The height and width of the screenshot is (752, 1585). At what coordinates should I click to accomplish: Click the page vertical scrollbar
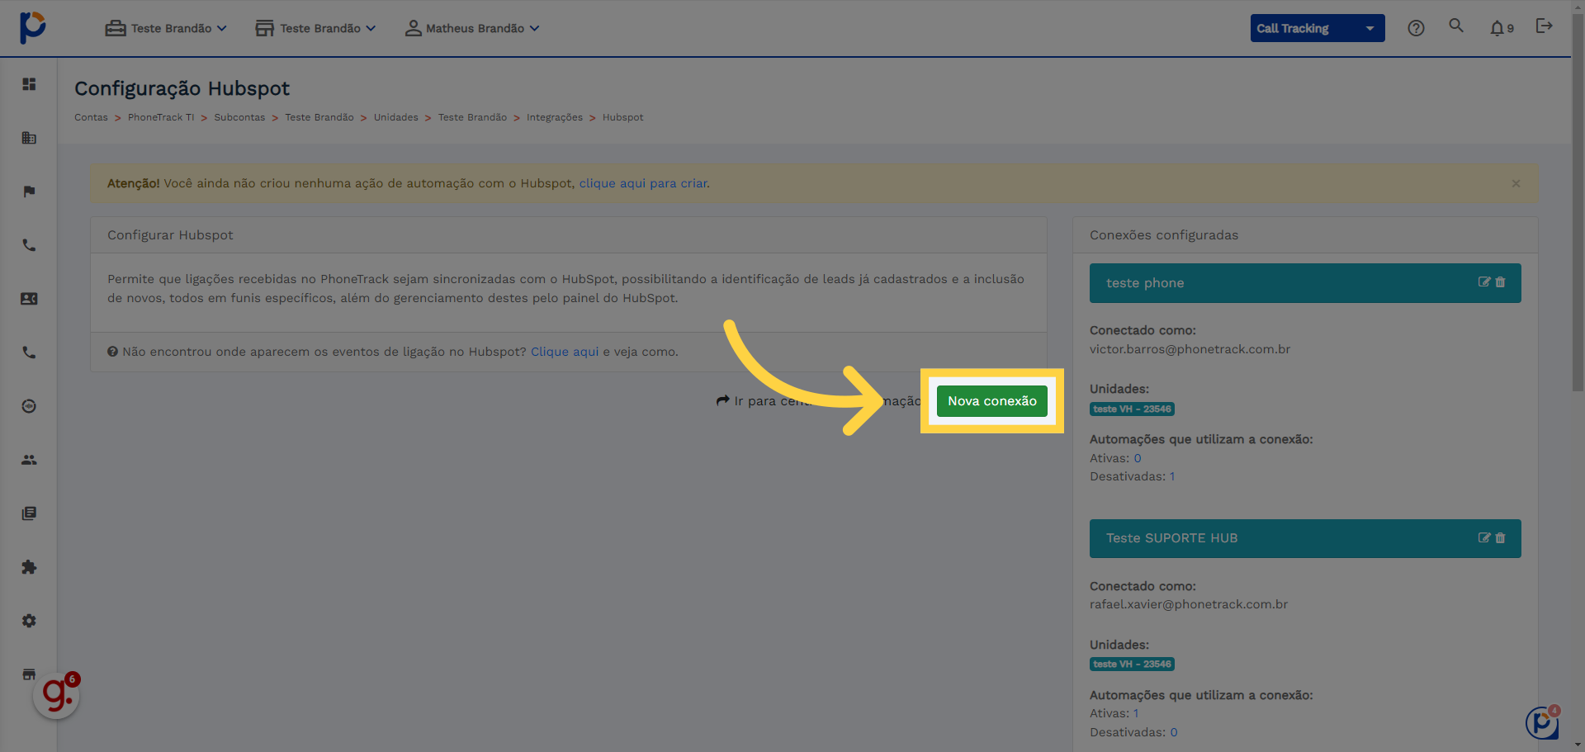(x=1578, y=201)
